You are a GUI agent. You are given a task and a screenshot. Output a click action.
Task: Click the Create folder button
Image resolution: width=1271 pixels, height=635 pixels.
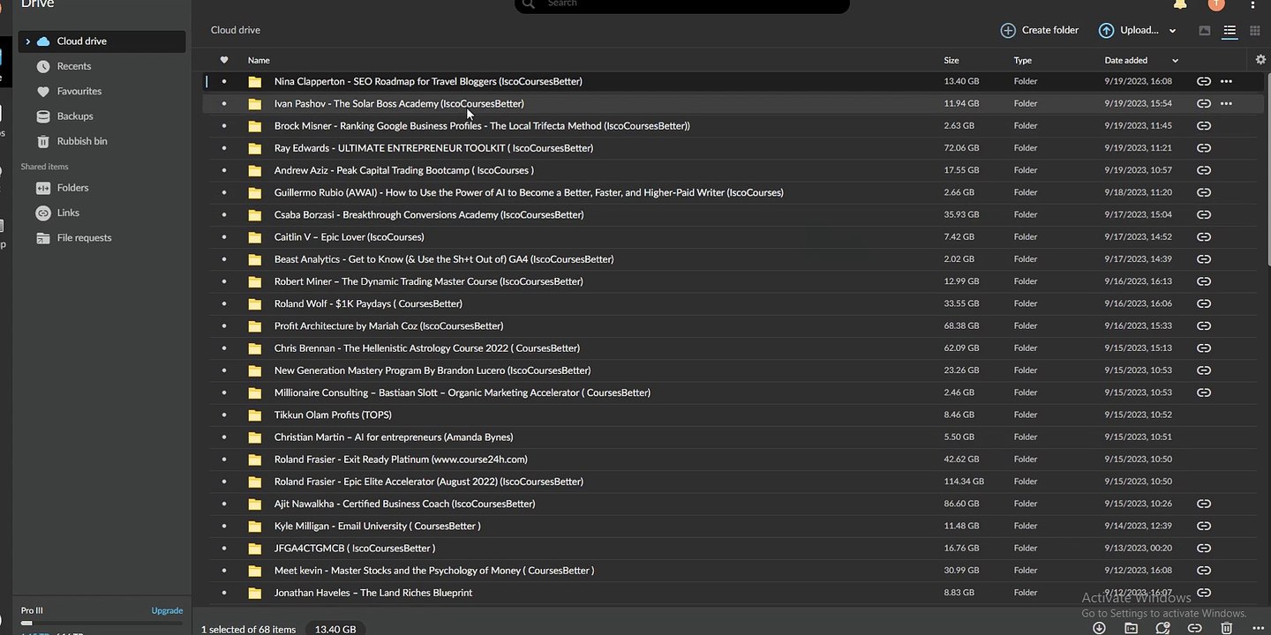(x=1040, y=30)
